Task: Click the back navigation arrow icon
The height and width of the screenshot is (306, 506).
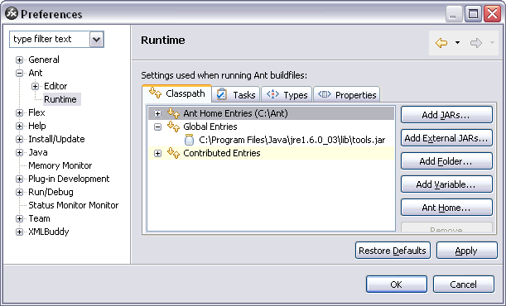Action: [x=441, y=42]
